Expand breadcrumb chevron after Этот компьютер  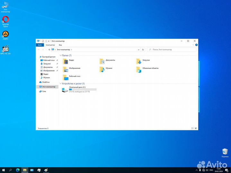coord(72,50)
